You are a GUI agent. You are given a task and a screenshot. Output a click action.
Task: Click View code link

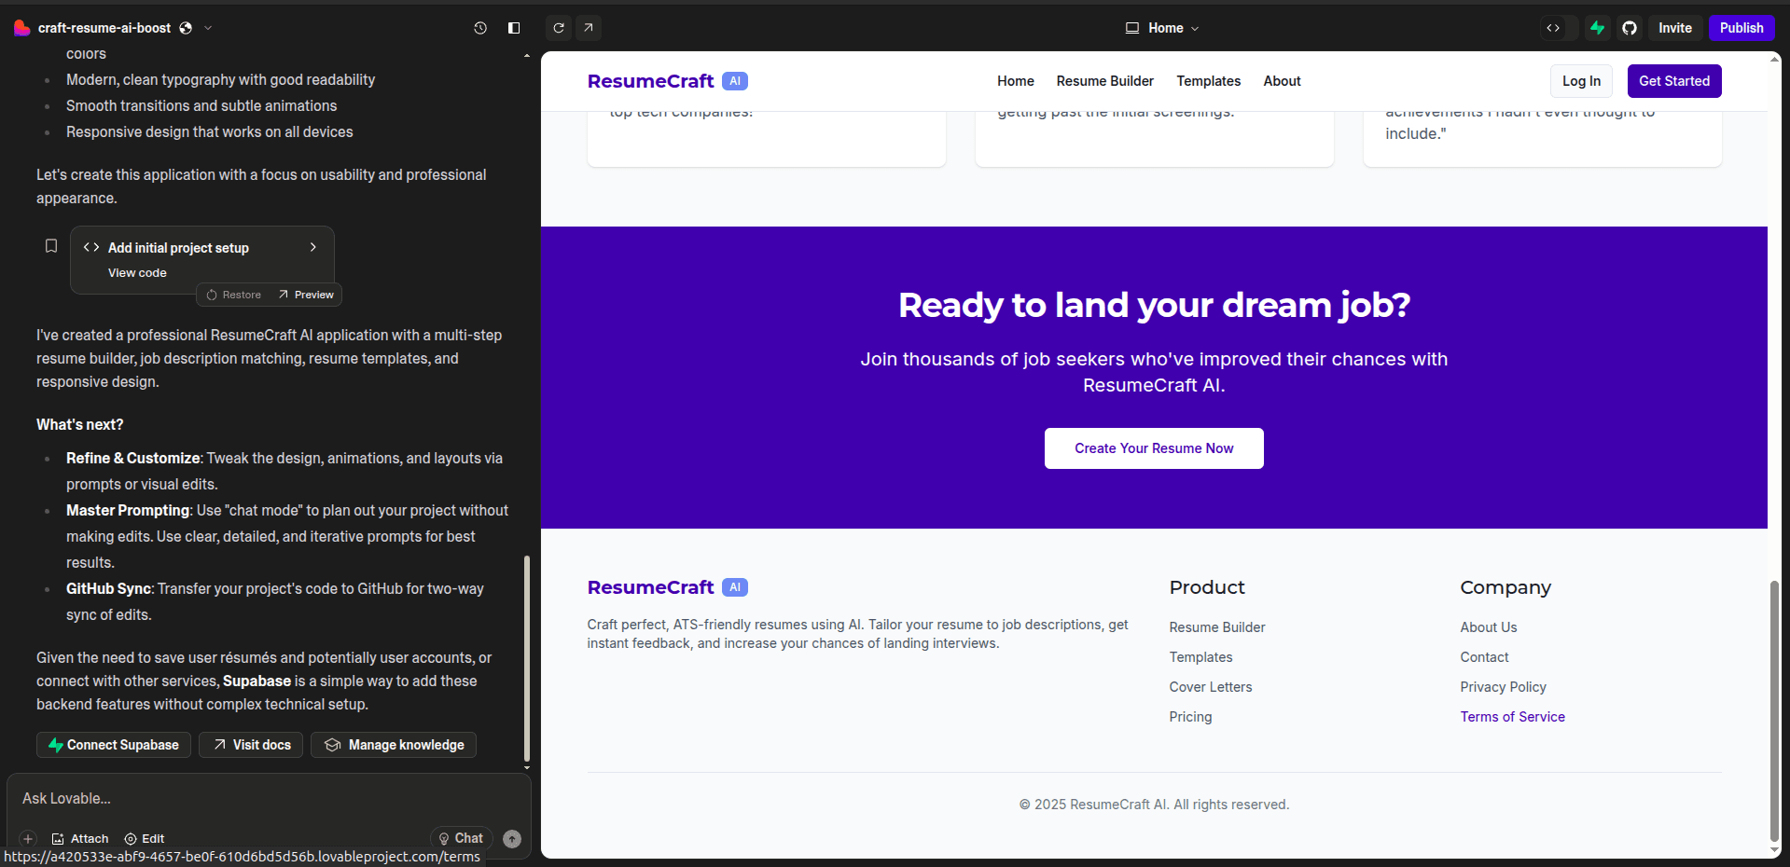coord(137,273)
